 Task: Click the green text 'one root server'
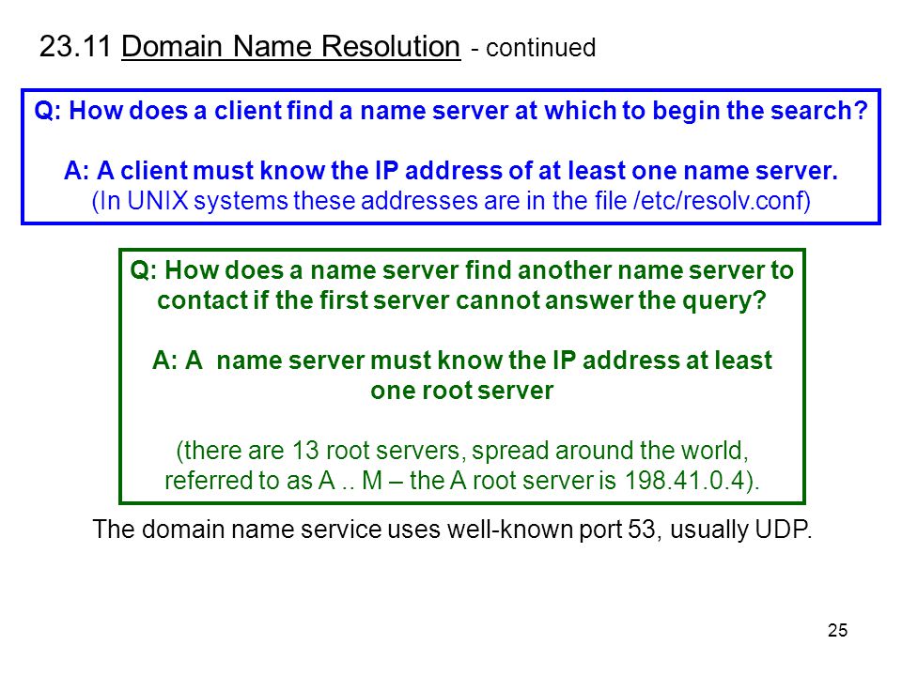pos(462,391)
